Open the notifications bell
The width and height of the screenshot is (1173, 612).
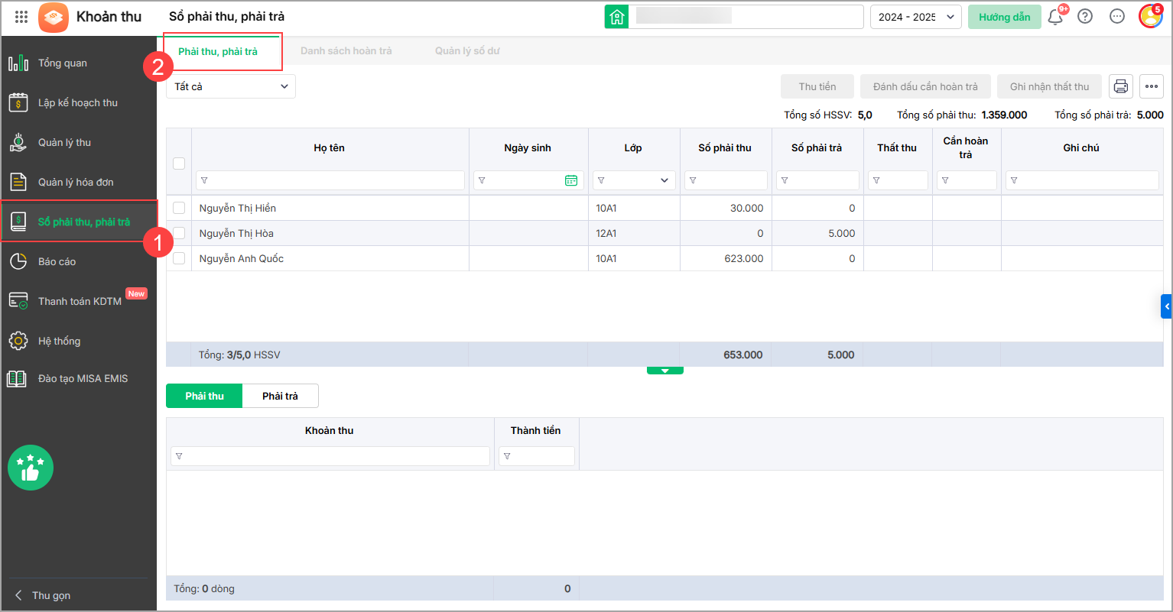point(1055,17)
